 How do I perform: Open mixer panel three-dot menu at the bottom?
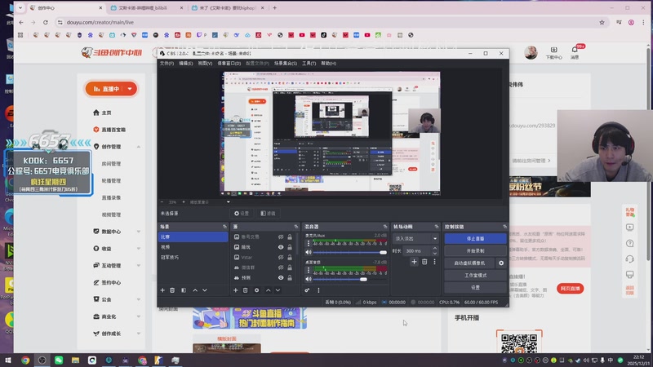pos(318,290)
